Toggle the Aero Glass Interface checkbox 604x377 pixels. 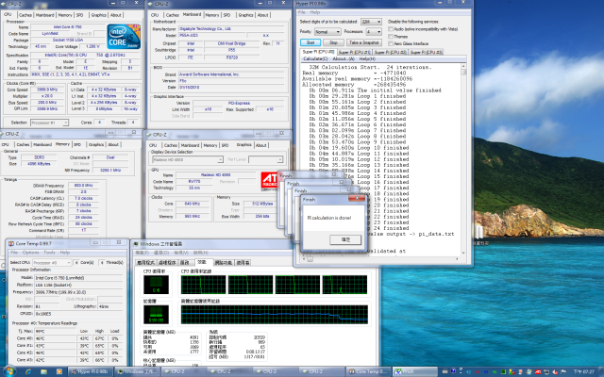[391, 43]
